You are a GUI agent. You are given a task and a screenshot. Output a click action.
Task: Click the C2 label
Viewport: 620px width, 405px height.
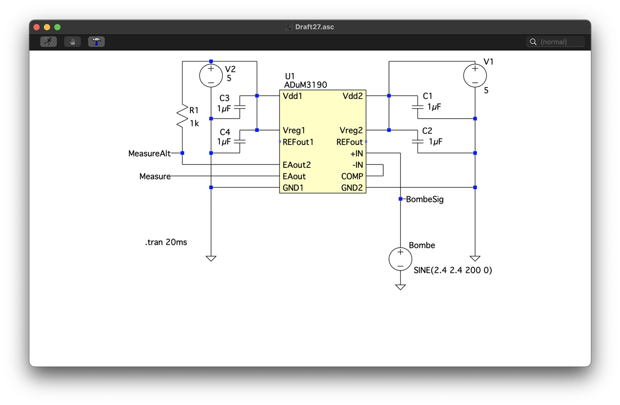tap(427, 131)
